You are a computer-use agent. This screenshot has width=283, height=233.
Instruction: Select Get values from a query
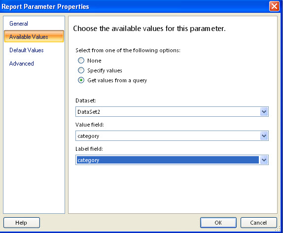point(81,80)
